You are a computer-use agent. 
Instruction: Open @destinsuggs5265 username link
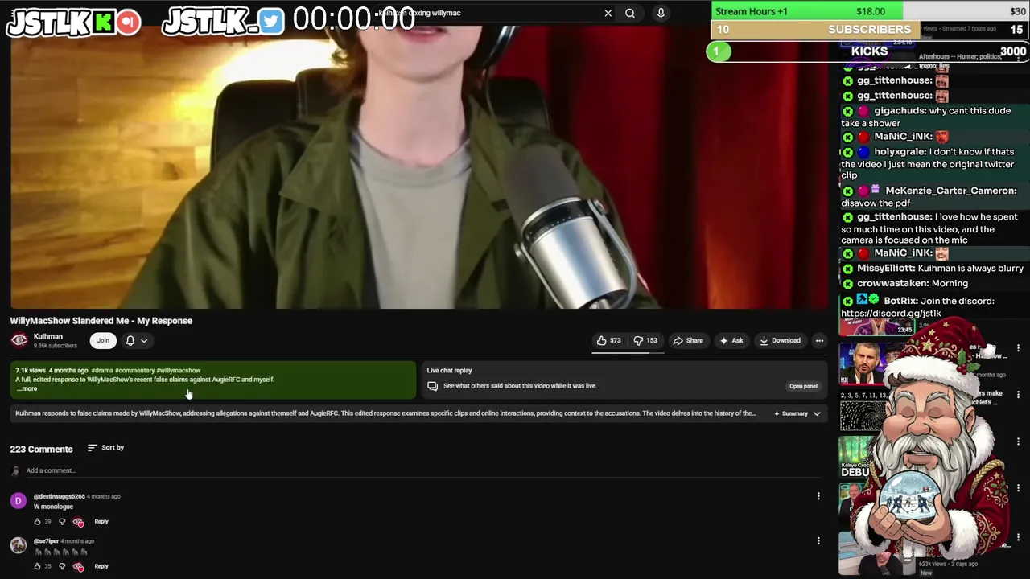point(59,496)
